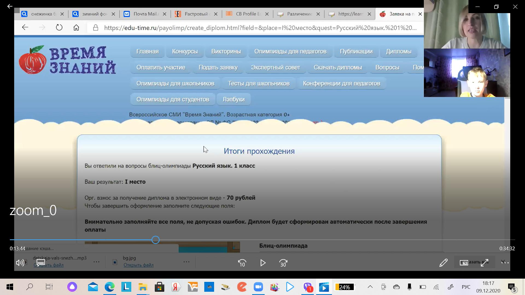Play the paused video
525x295 pixels.
click(263, 263)
